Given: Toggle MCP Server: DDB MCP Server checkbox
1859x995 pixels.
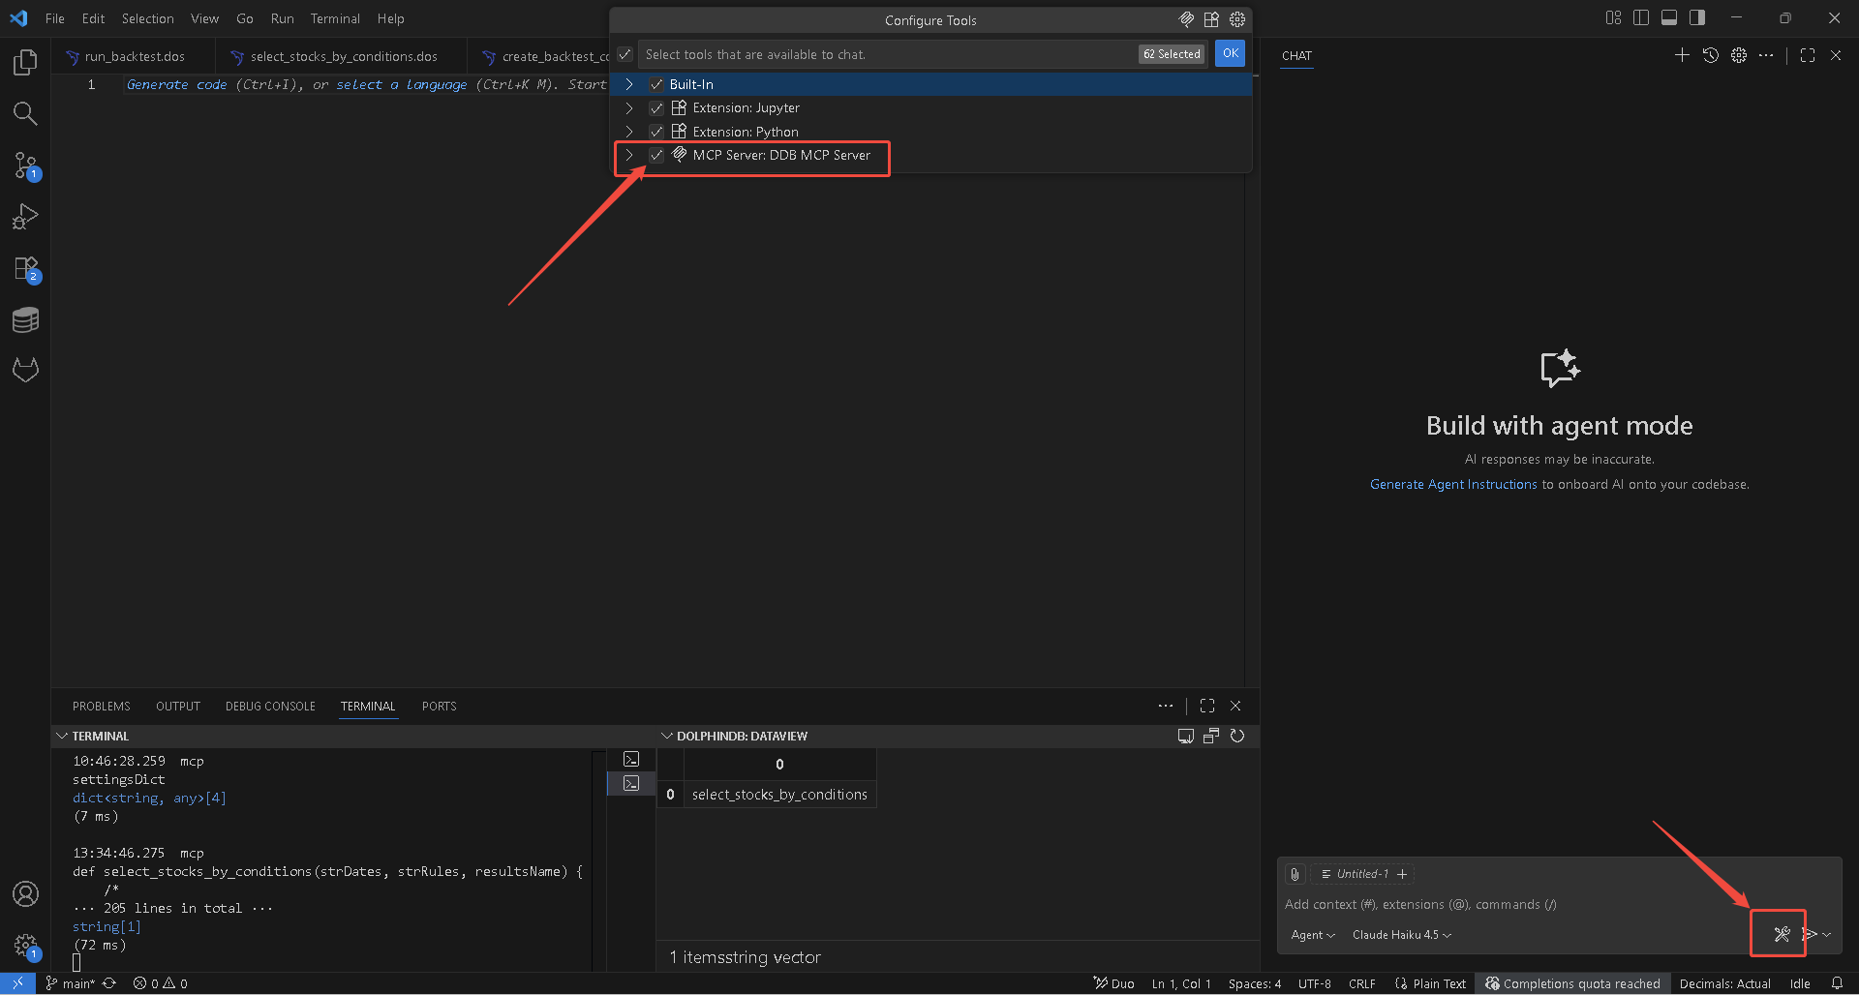Looking at the screenshot, I should (x=656, y=155).
